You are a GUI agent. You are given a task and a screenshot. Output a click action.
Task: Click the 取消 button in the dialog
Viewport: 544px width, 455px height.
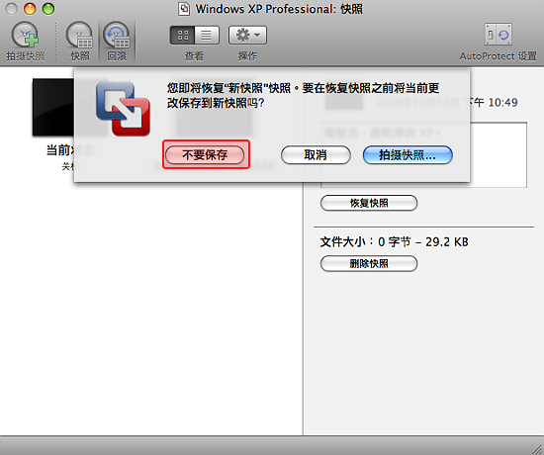point(316,154)
